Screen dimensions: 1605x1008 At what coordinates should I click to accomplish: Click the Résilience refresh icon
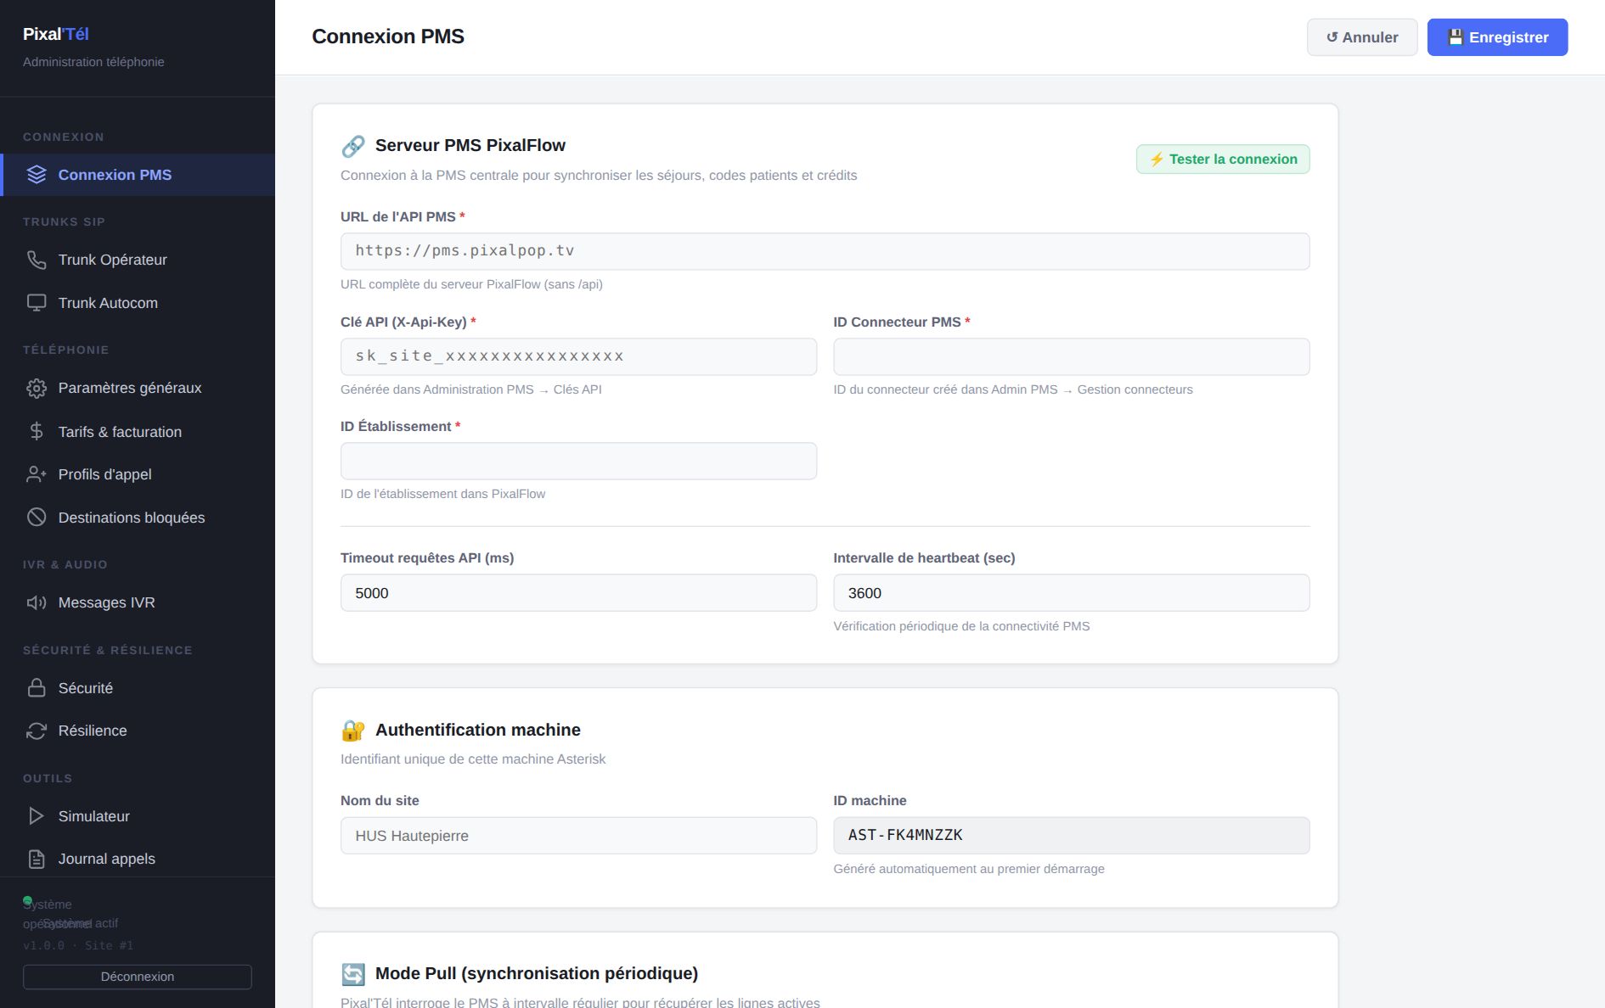pos(37,731)
